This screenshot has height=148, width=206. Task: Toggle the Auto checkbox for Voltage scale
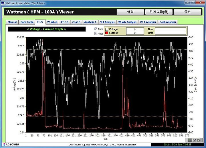pos(96,29)
